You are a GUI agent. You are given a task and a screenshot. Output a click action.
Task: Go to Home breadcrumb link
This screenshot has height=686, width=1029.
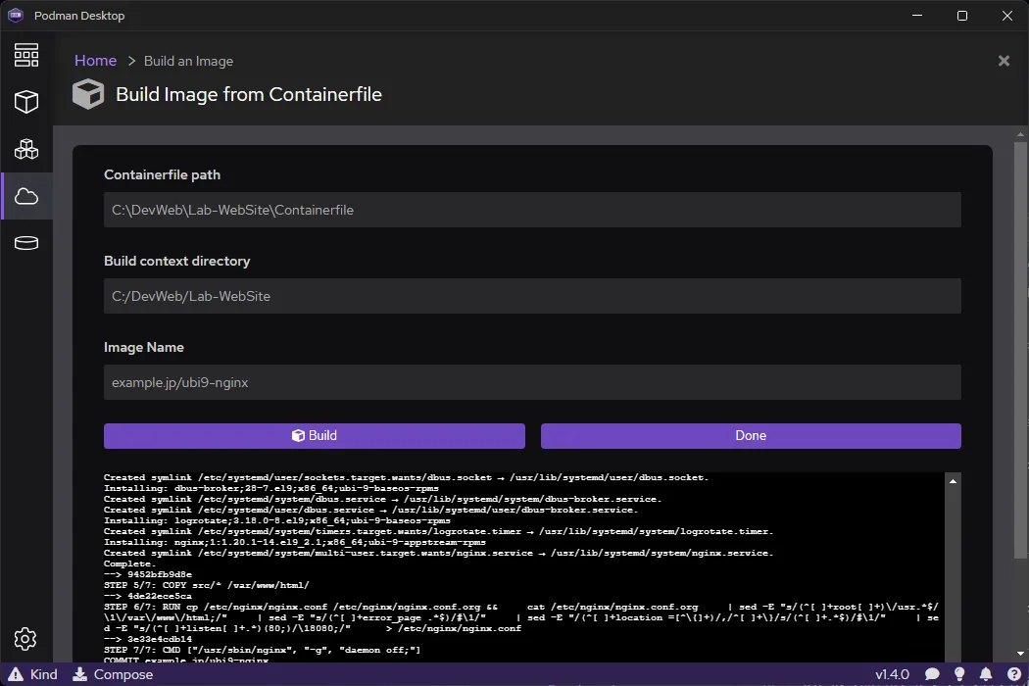(x=95, y=61)
